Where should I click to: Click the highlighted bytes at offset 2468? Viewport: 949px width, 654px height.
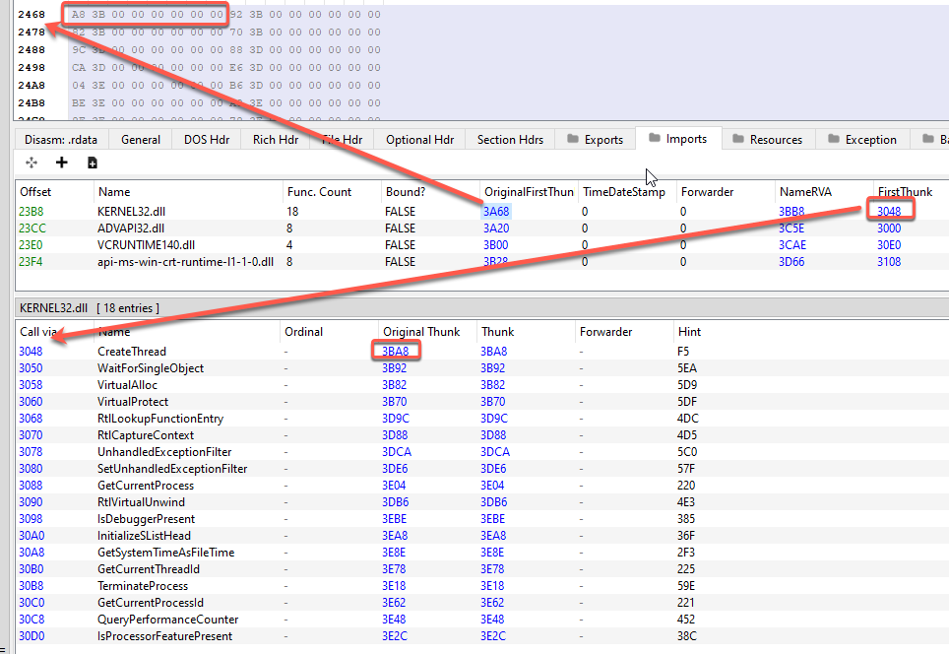[x=144, y=15]
